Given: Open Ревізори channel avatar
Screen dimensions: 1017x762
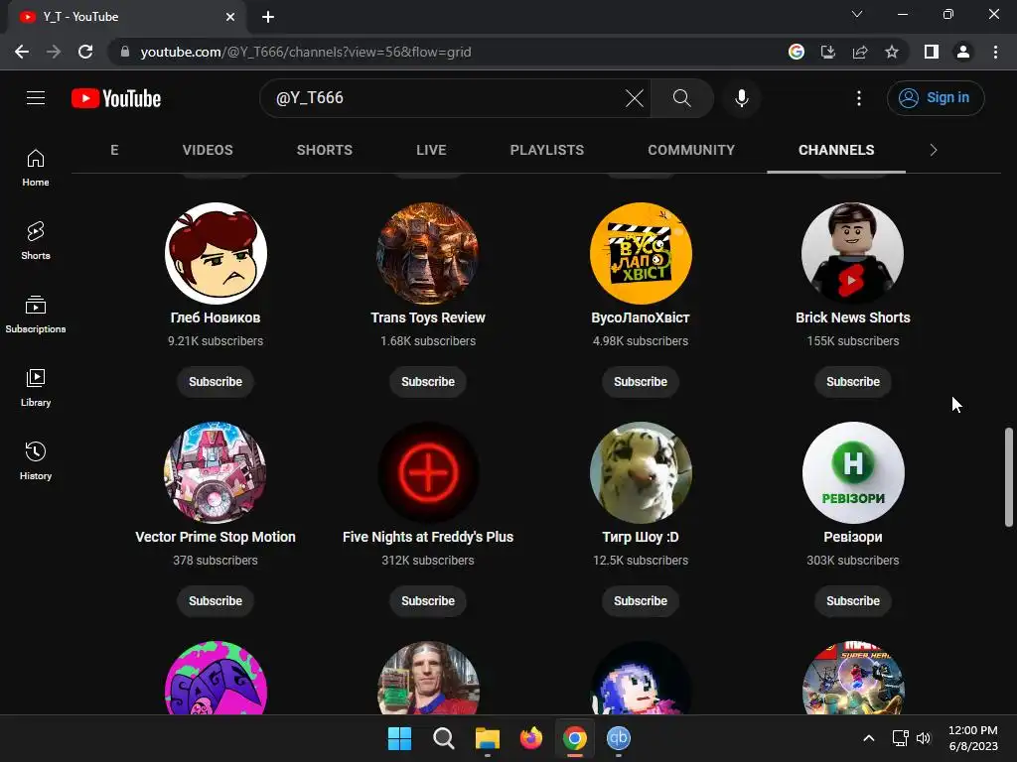Looking at the screenshot, I should pyautogui.click(x=853, y=472).
